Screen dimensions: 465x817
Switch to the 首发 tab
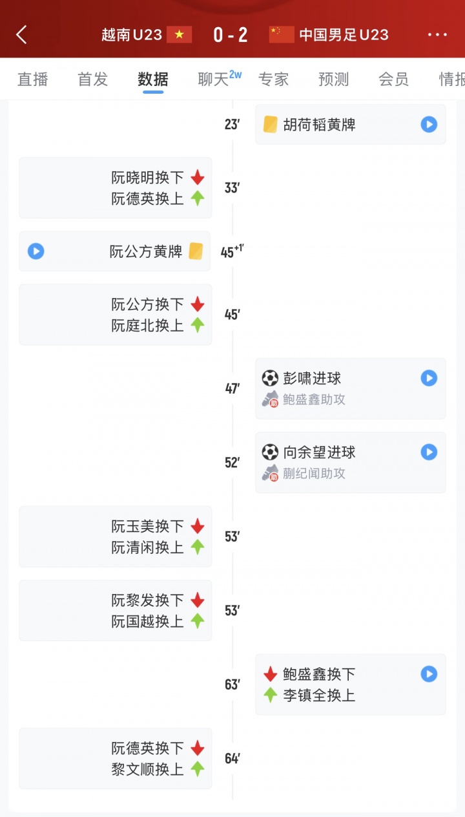[93, 79]
